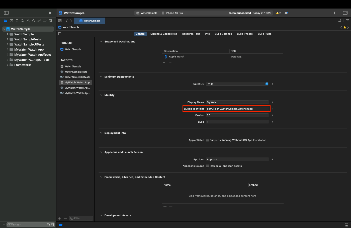Click the App Icon name field
The image size is (351, 228).
tap(237, 160)
